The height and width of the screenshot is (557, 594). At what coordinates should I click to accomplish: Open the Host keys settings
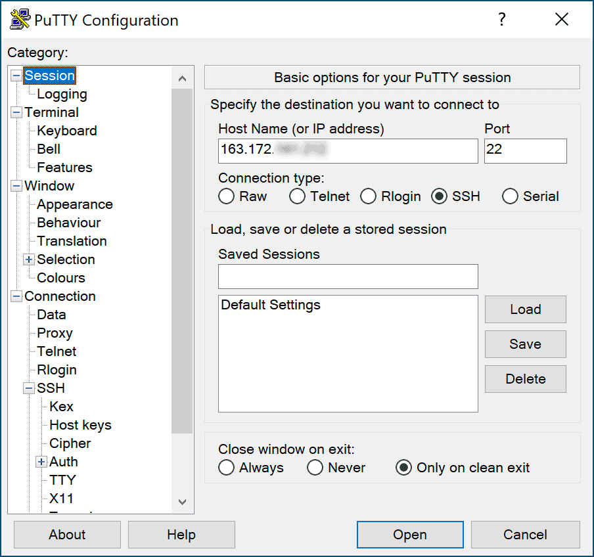[x=80, y=425]
